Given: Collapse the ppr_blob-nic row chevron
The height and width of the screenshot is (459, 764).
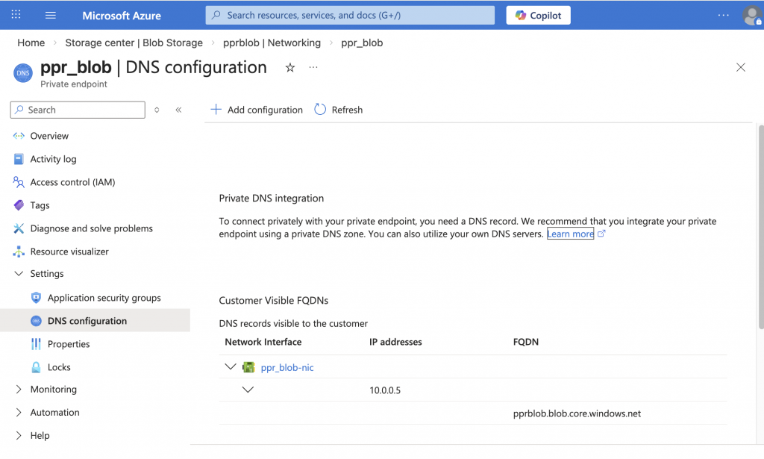Looking at the screenshot, I should 231,367.
